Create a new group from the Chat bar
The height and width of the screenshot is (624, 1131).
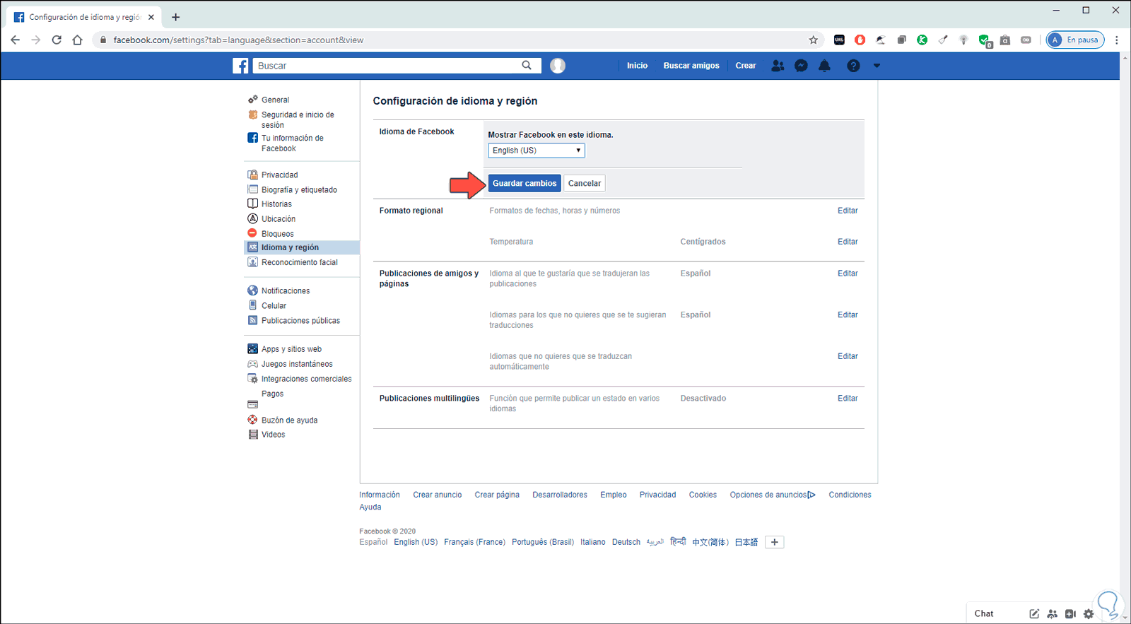pos(1053,613)
